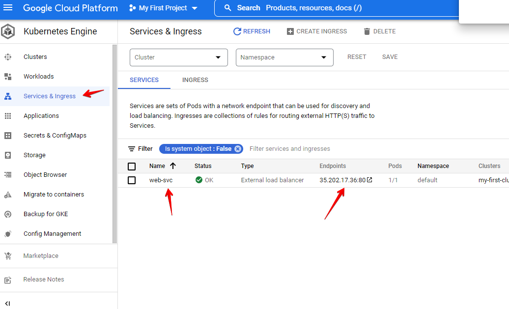Click the Pods column header
The height and width of the screenshot is (309, 509).
pyautogui.click(x=395, y=166)
